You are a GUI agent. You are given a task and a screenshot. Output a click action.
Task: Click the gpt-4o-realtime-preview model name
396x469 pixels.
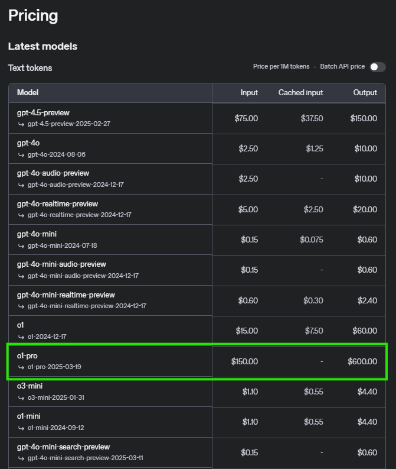[x=58, y=204]
